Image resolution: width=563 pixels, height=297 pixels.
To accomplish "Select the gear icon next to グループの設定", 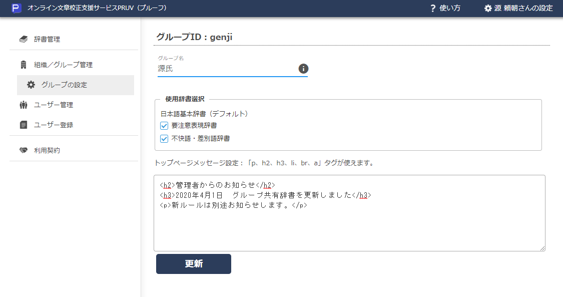I will pos(32,85).
